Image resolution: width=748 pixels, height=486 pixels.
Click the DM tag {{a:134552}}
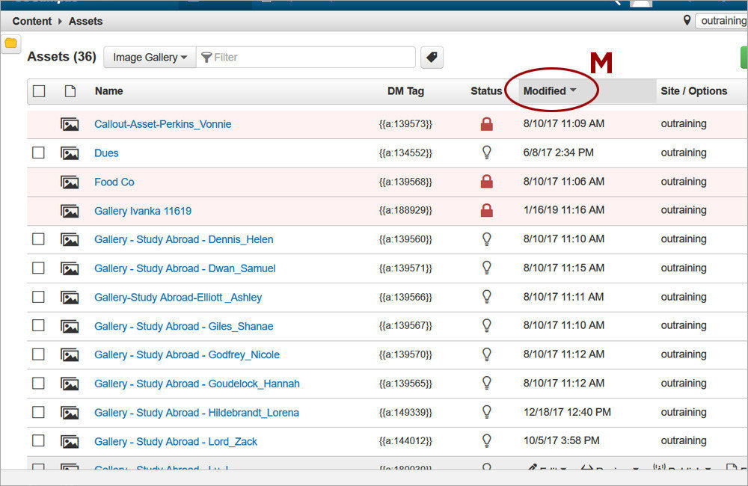[x=405, y=153]
